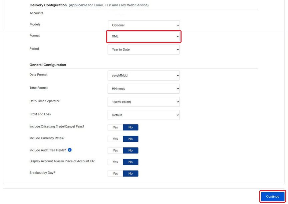This screenshot has height=204, width=288.
Task: Open the Period dropdown showing Year to Date
Action: pos(143,49)
